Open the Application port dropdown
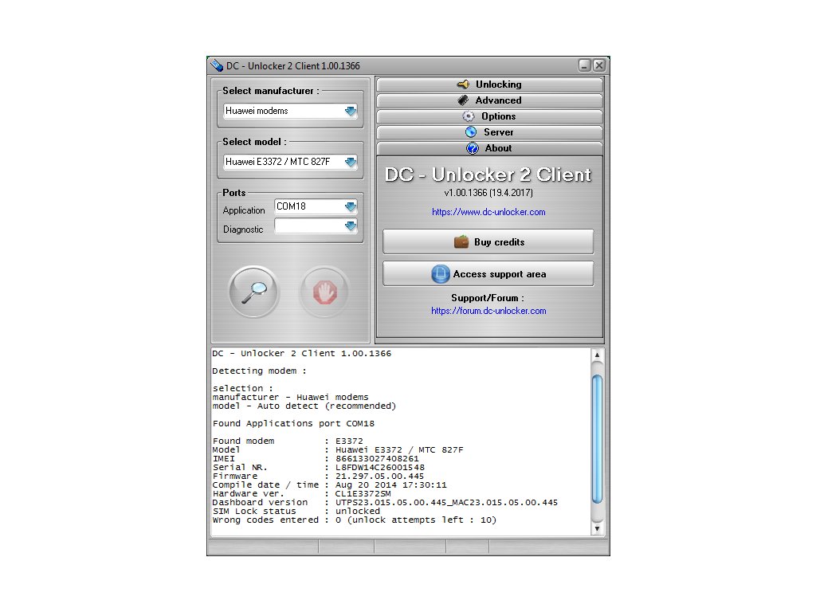Image resolution: width=816 pixels, height=612 pixels. pos(351,206)
